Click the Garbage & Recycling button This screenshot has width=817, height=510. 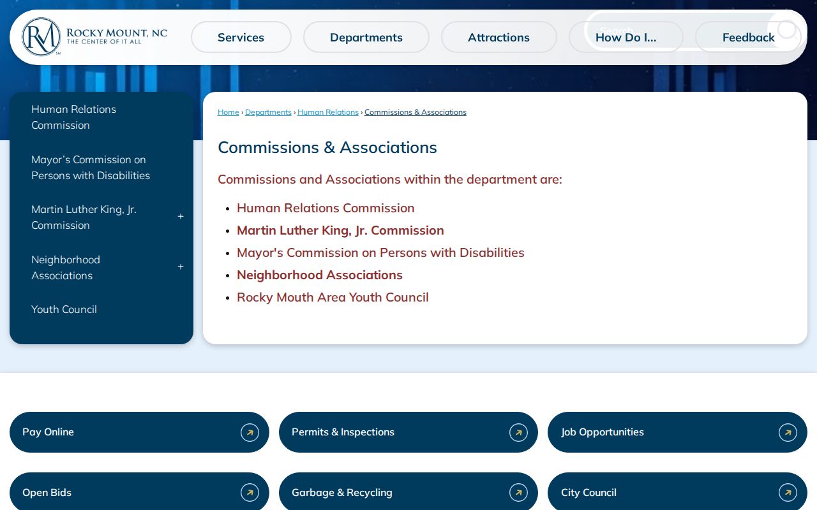point(408,492)
